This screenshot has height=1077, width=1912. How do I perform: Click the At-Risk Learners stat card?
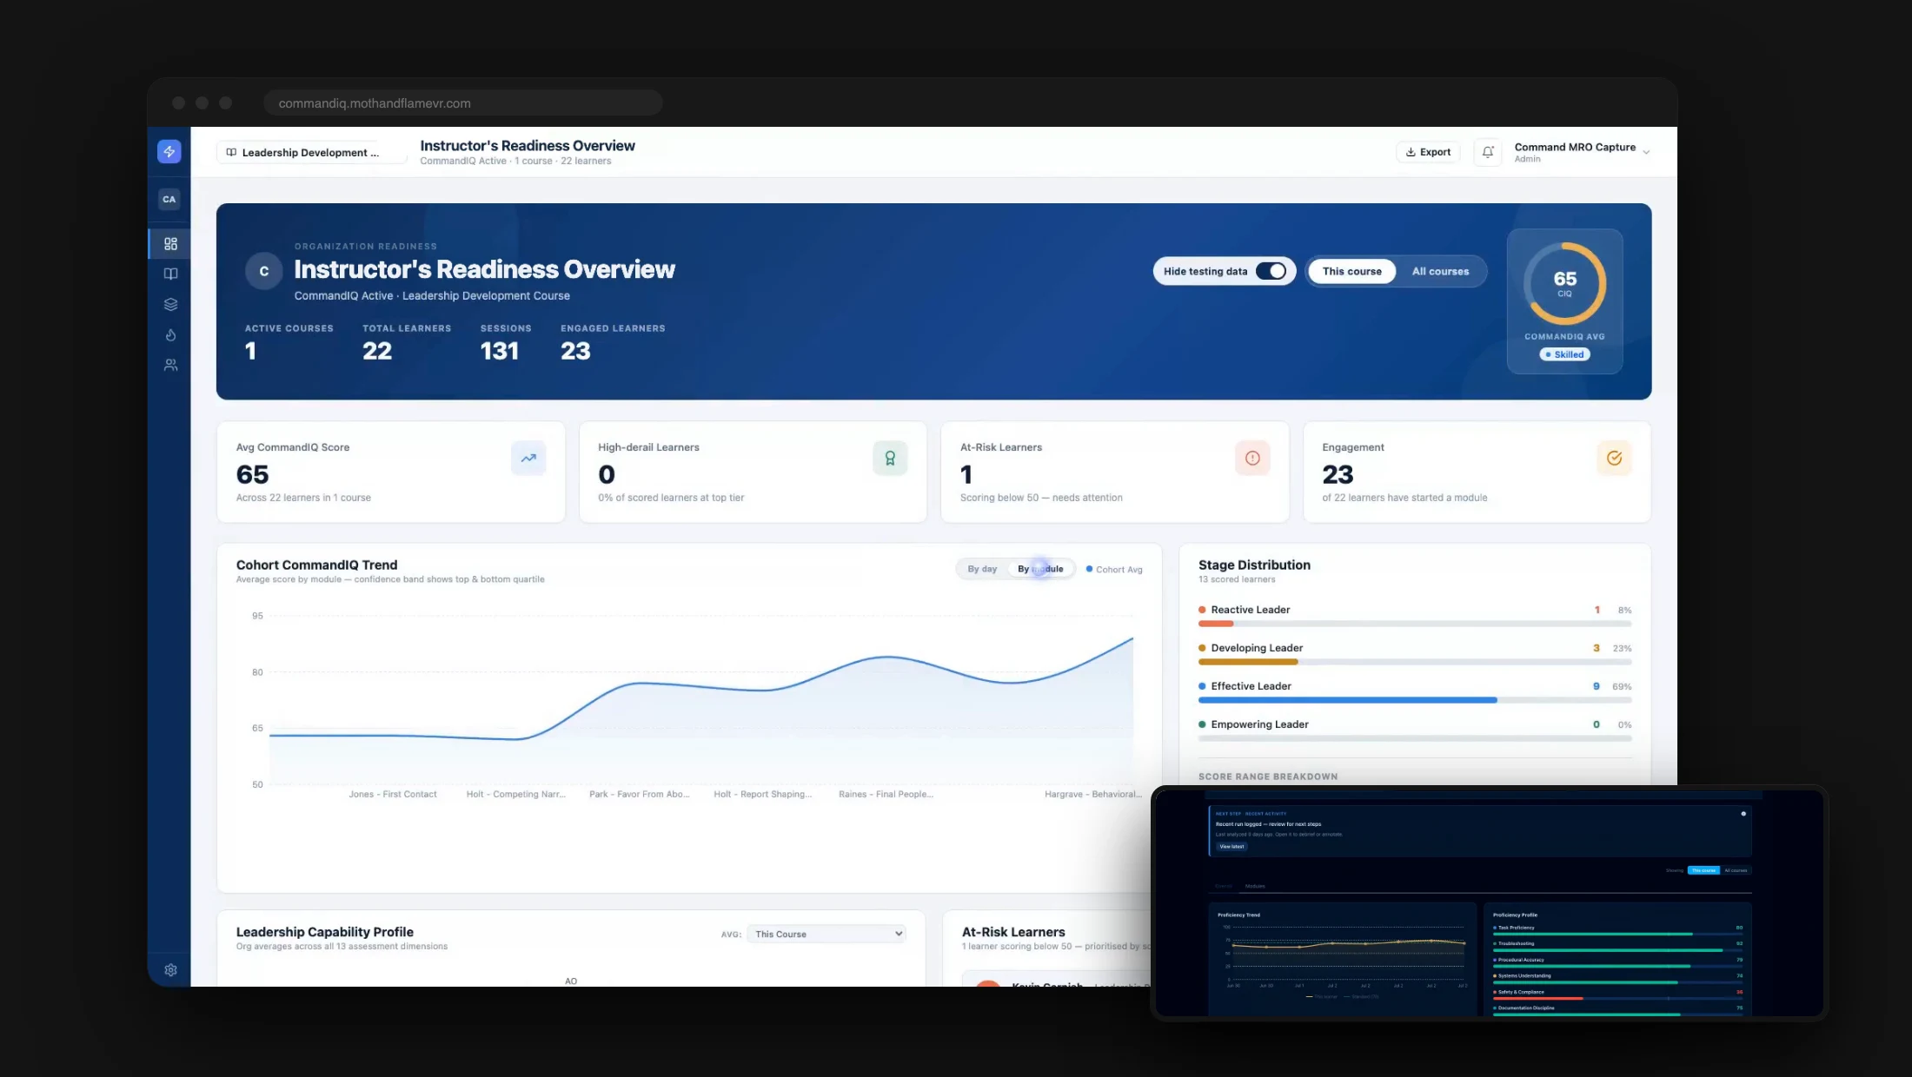1115,472
